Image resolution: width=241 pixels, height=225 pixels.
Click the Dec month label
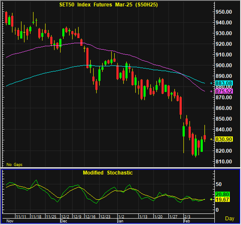click(64, 221)
